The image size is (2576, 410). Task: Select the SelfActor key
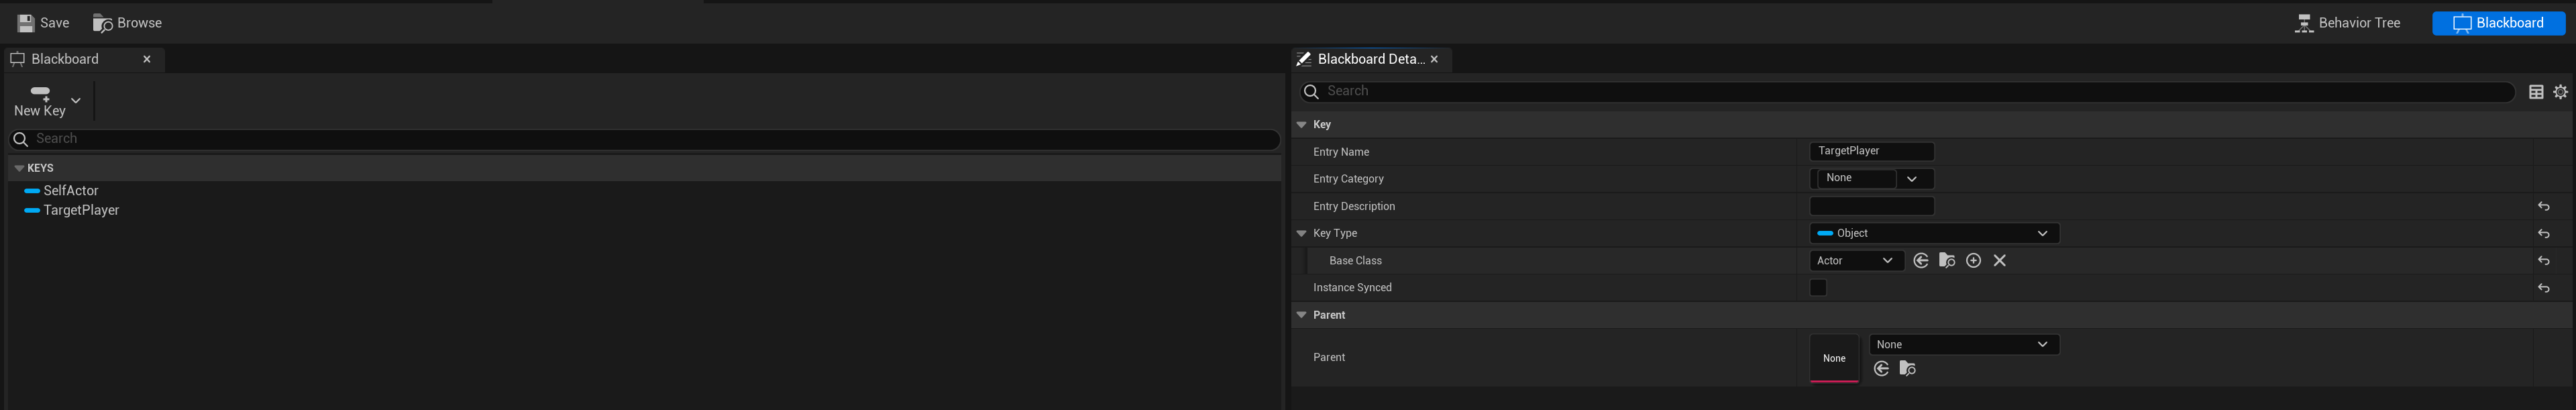tap(70, 190)
